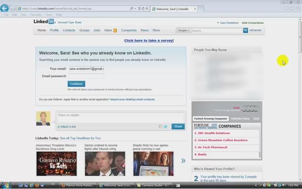Expand the Sara Weitstrom account menu arrow

(218, 23)
